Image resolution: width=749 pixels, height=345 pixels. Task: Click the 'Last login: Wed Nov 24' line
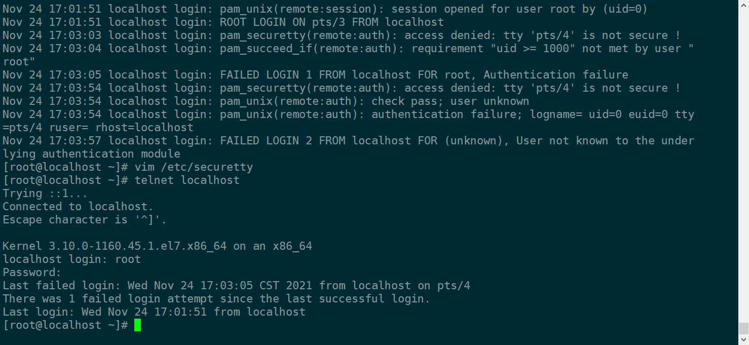point(154,312)
